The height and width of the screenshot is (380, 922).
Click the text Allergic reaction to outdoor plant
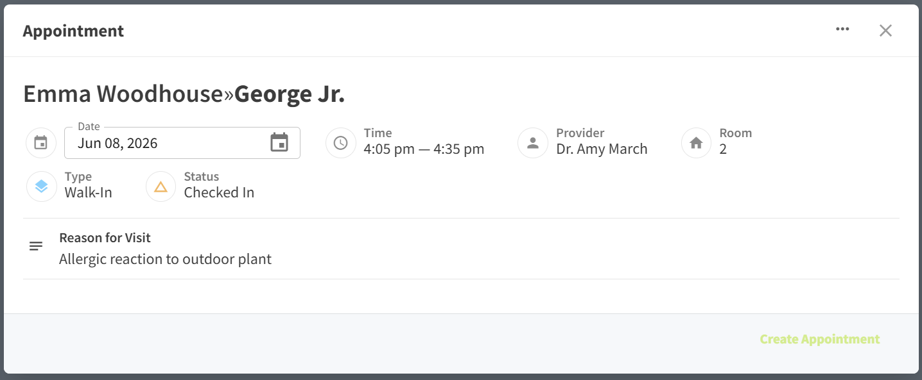[165, 259]
